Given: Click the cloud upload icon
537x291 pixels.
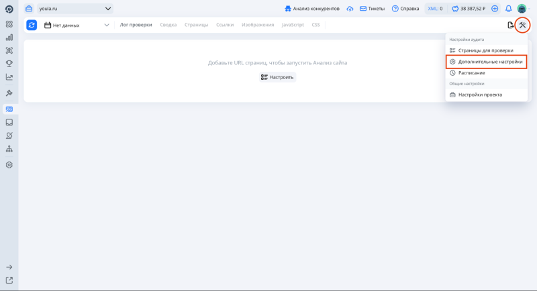Looking at the screenshot, I should coord(350,9).
